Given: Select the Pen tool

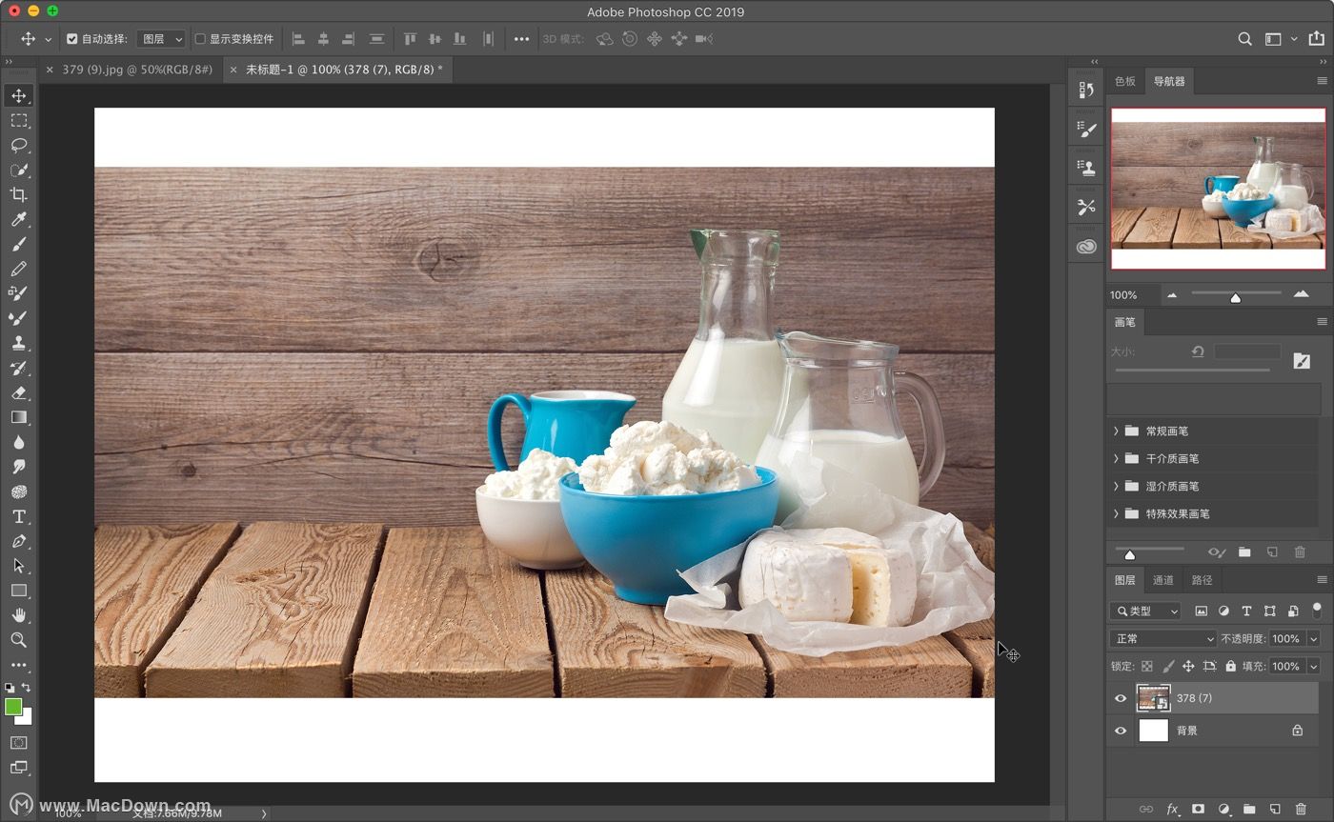Looking at the screenshot, I should (19, 541).
